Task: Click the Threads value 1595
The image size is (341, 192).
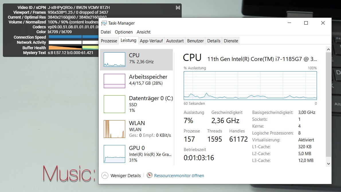Action: (x=214, y=139)
